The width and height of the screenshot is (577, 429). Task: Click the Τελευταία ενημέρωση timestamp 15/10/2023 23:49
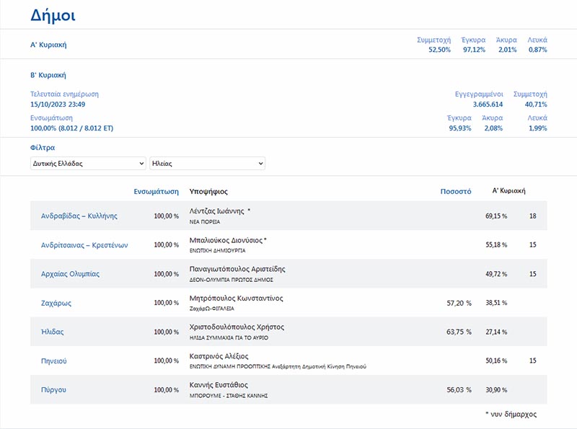click(x=58, y=105)
